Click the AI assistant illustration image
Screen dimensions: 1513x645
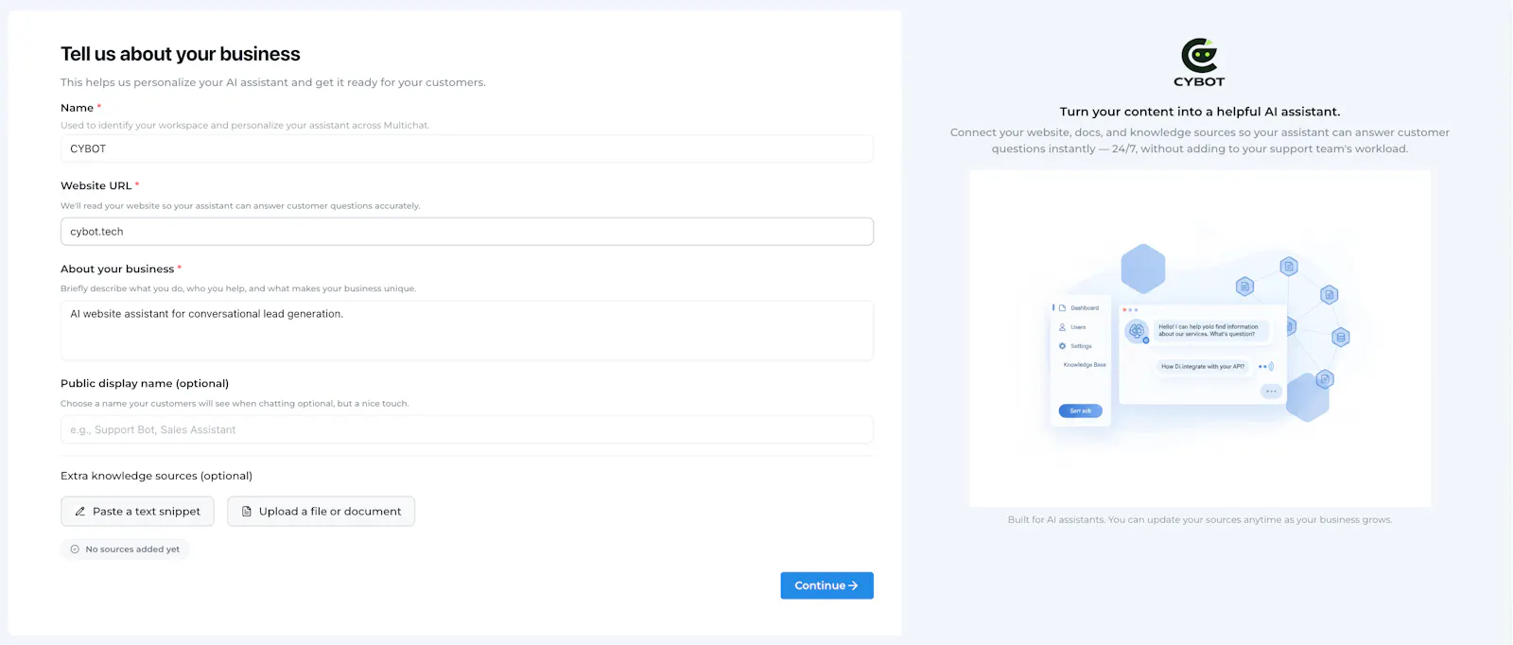point(1199,339)
